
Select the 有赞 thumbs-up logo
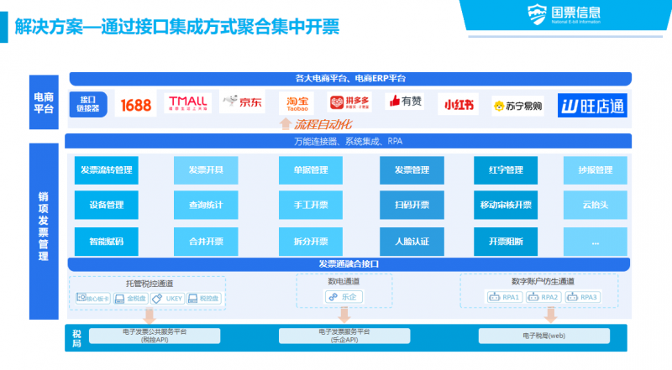click(x=405, y=101)
